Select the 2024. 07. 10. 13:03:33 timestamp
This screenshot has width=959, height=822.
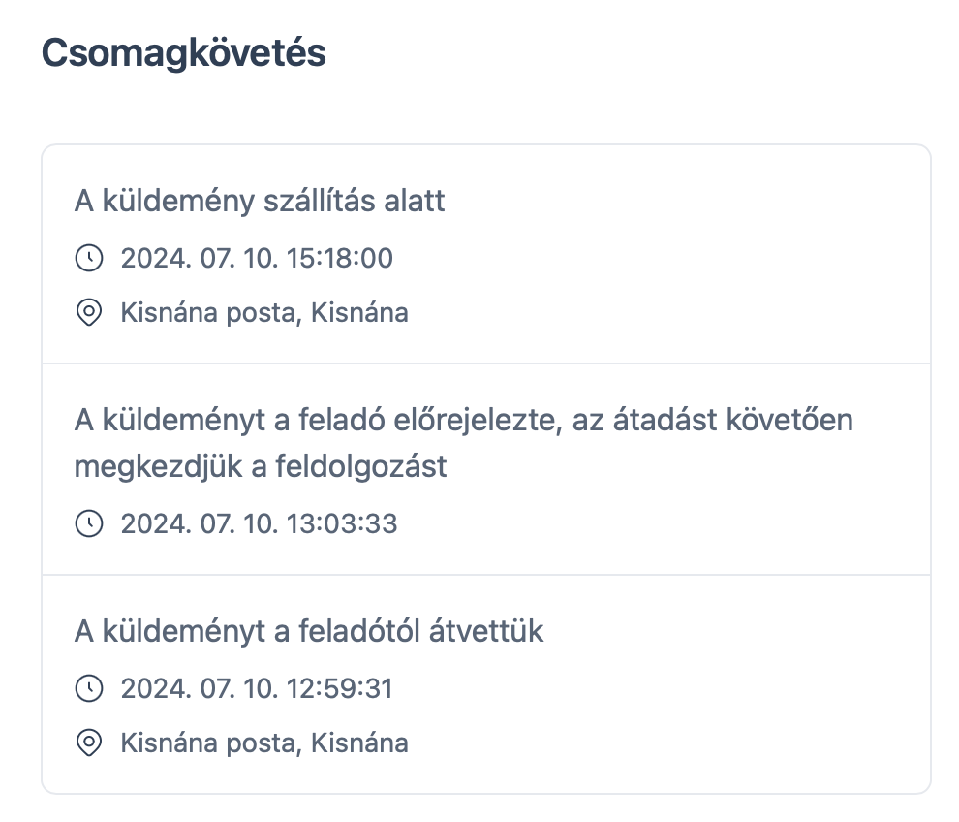[x=259, y=523]
